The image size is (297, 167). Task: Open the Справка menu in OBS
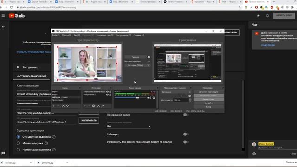pos(139,35)
